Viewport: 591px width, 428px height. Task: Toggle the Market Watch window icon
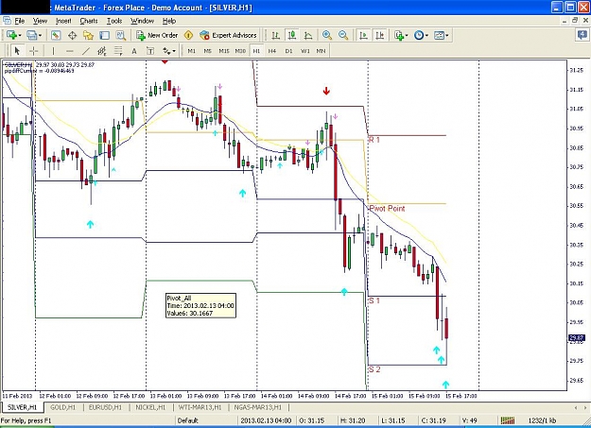56,35
